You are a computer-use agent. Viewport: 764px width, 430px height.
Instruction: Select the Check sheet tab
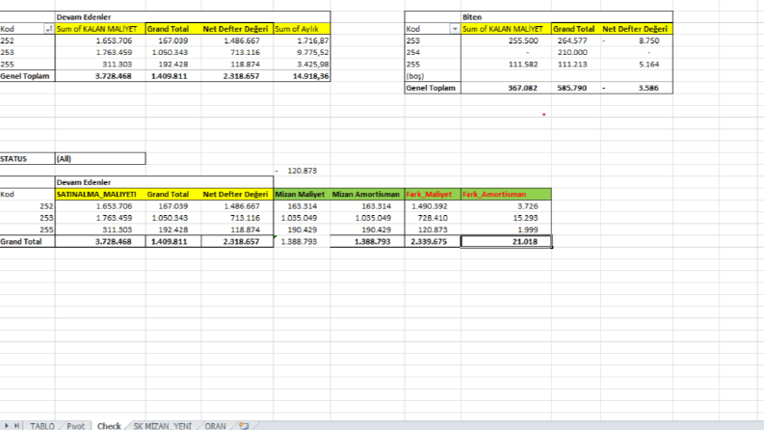tap(109, 425)
